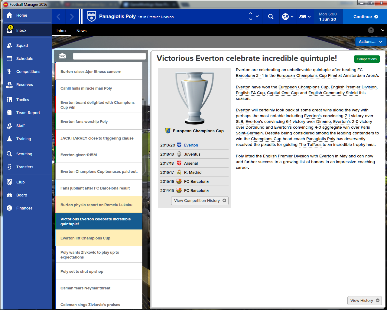Open the FM menu dropdown

tap(305, 17)
